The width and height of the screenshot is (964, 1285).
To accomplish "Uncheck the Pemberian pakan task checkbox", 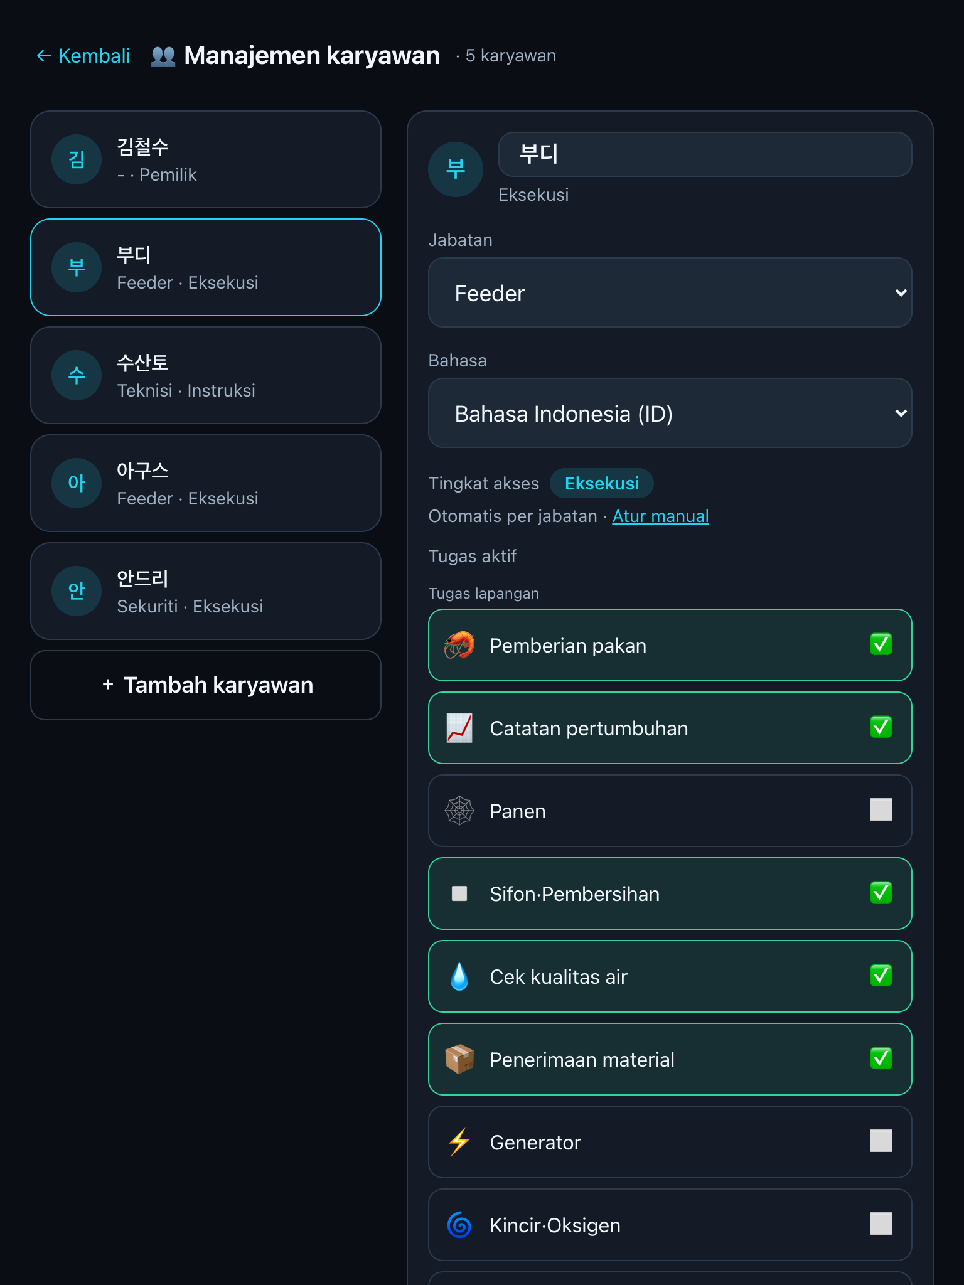I will point(881,644).
